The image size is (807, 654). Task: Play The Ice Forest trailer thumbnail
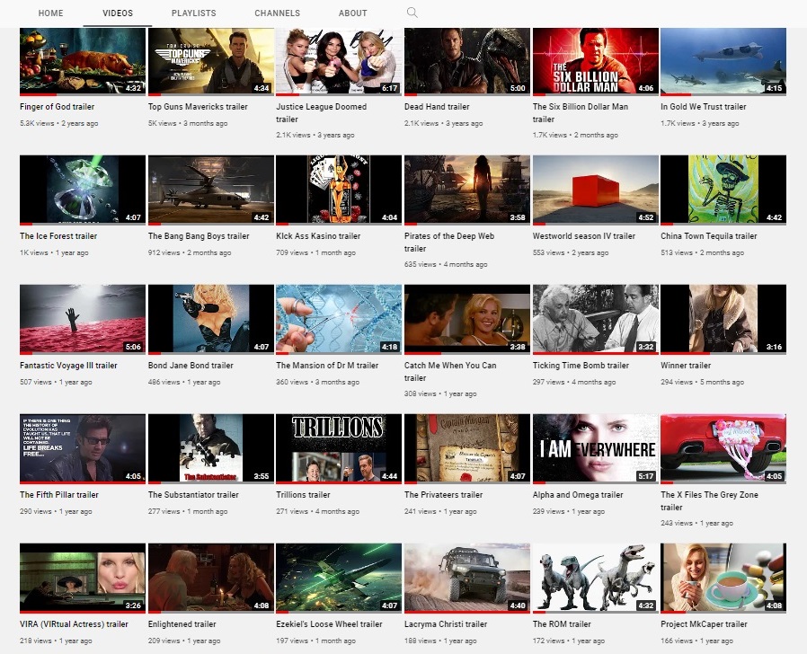pyautogui.click(x=83, y=190)
